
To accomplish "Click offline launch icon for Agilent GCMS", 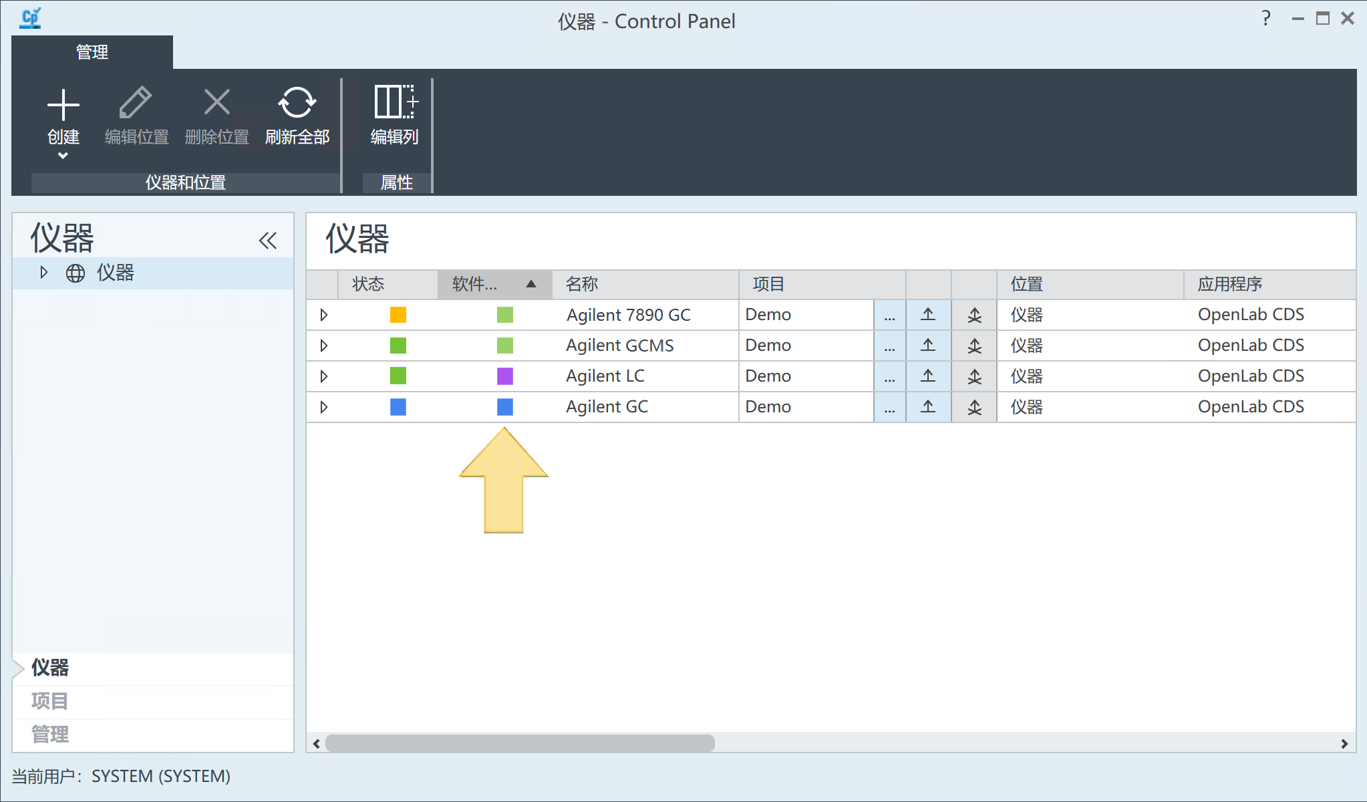I will [x=975, y=346].
